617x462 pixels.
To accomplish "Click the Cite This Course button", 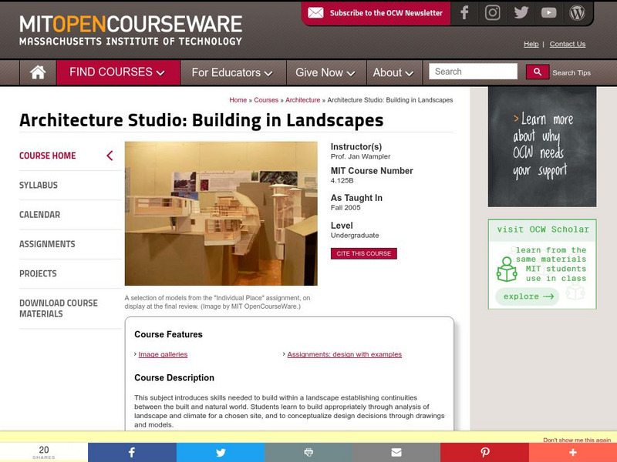I will (363, 253).
